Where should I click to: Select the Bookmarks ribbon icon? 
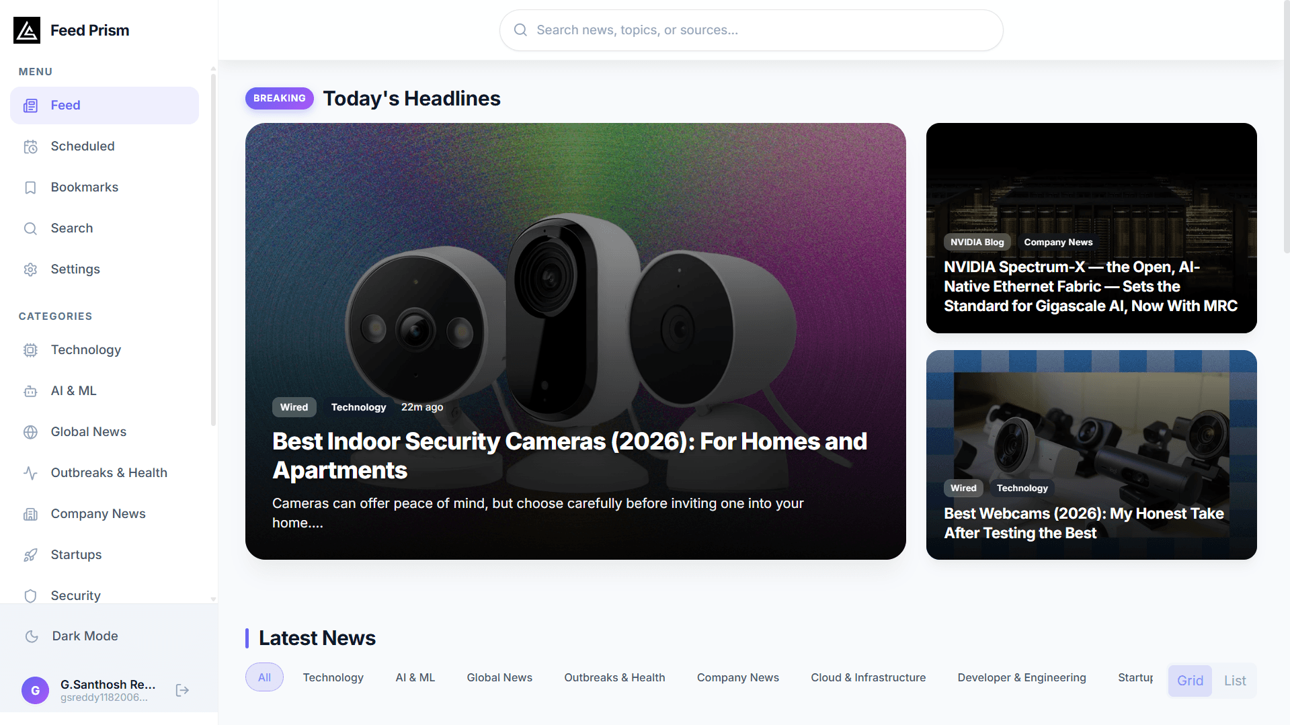coord(30,187)
